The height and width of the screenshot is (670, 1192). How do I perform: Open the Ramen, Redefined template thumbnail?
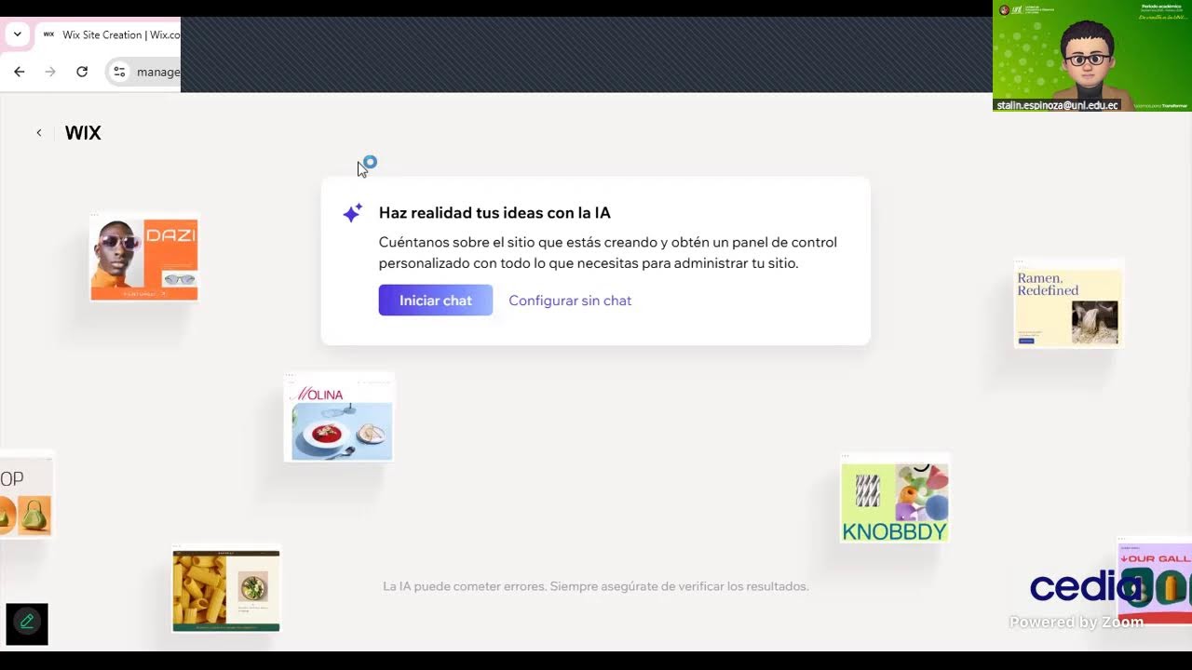point(1068,303)
